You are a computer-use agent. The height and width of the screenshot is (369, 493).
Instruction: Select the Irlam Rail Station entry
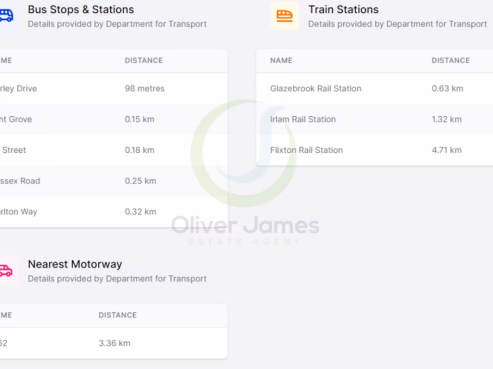coord(303,119)
